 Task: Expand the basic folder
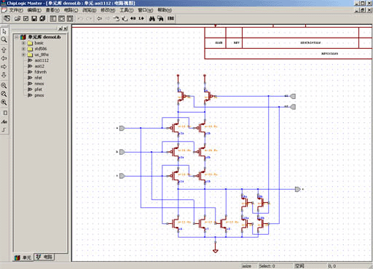[23, 43]
